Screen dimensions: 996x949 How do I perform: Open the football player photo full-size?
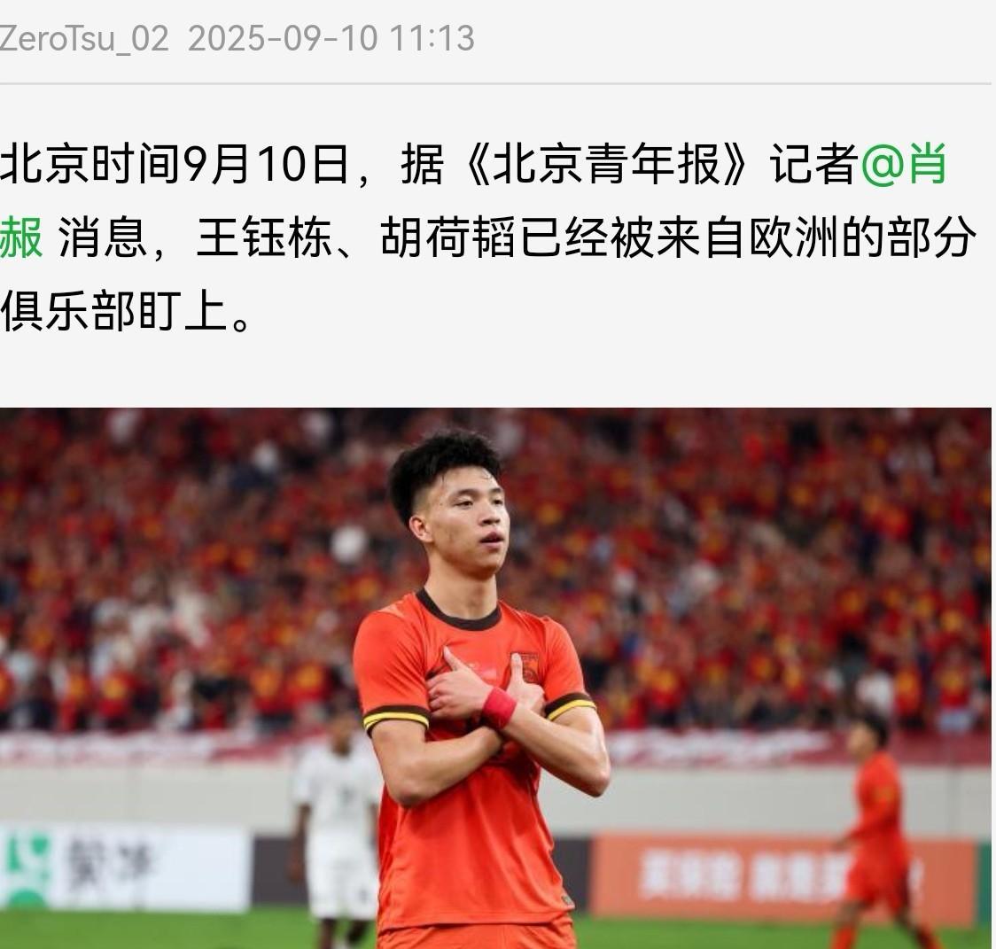pyautogui.click(x=495, y=679)
